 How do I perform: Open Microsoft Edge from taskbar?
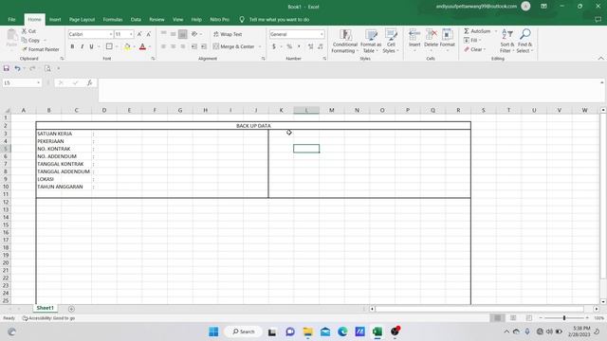point(342,332)
